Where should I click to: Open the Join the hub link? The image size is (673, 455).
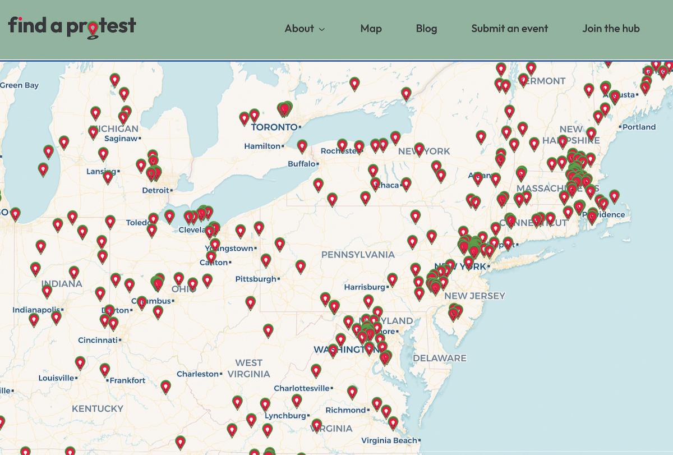[611, 28]
